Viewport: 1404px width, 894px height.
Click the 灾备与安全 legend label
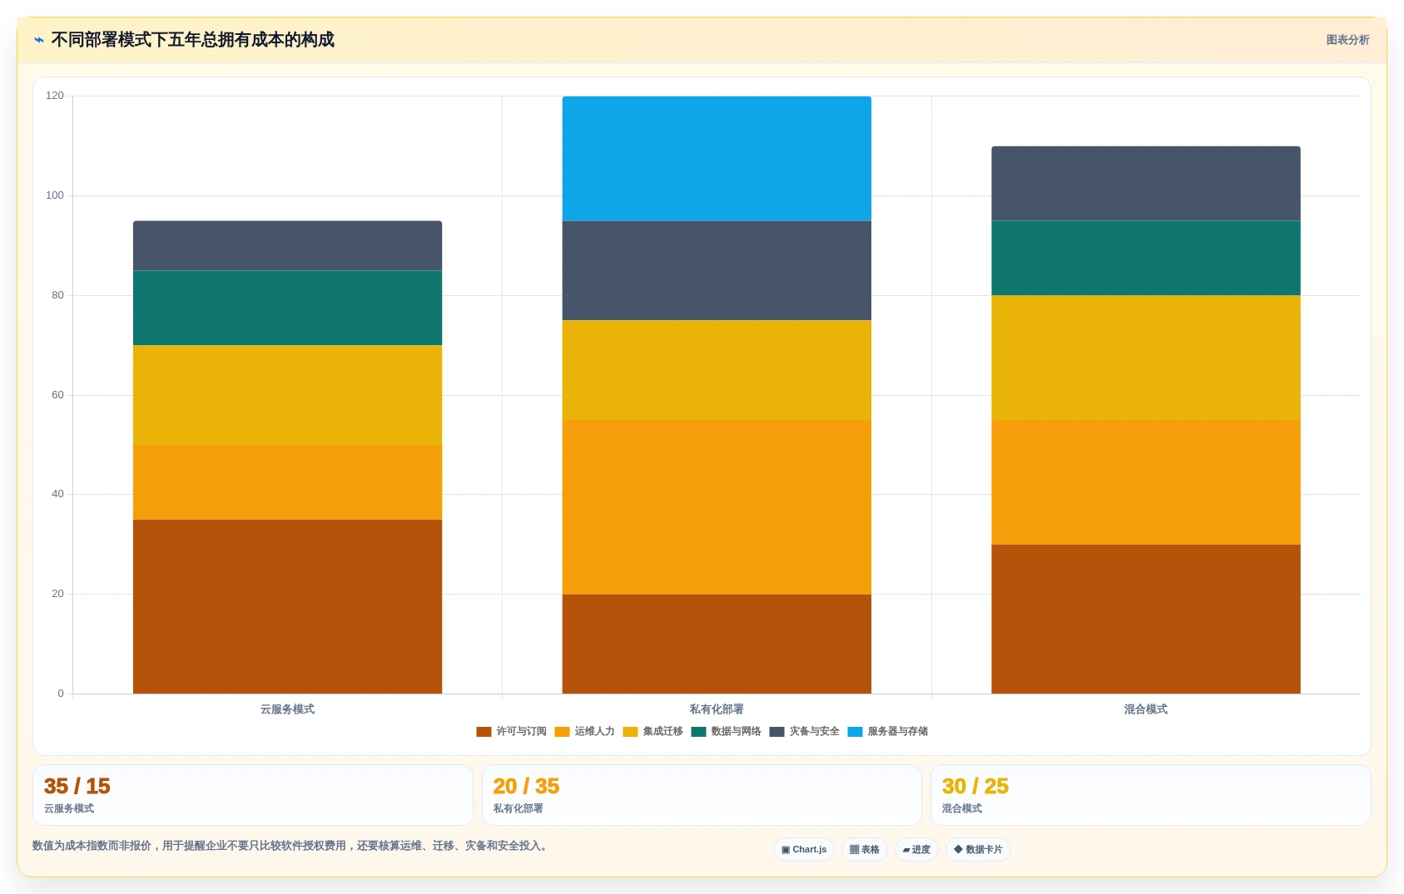[x=814, y=732]
